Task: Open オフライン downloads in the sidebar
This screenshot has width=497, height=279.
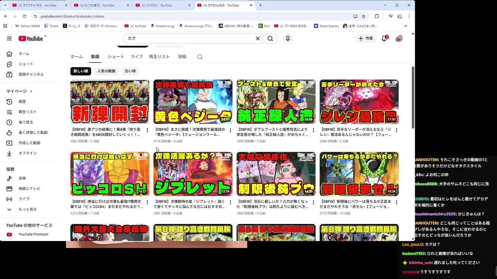Action: (x=30, y=153)
